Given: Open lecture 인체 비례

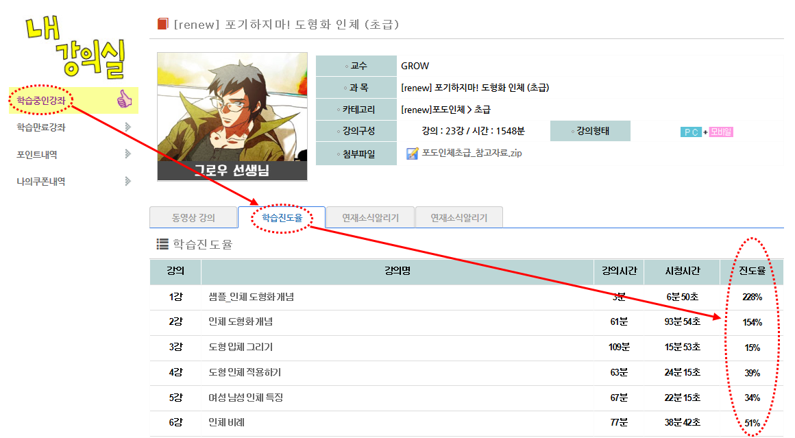Looking at the screenshot, I should tap(227, 422).
